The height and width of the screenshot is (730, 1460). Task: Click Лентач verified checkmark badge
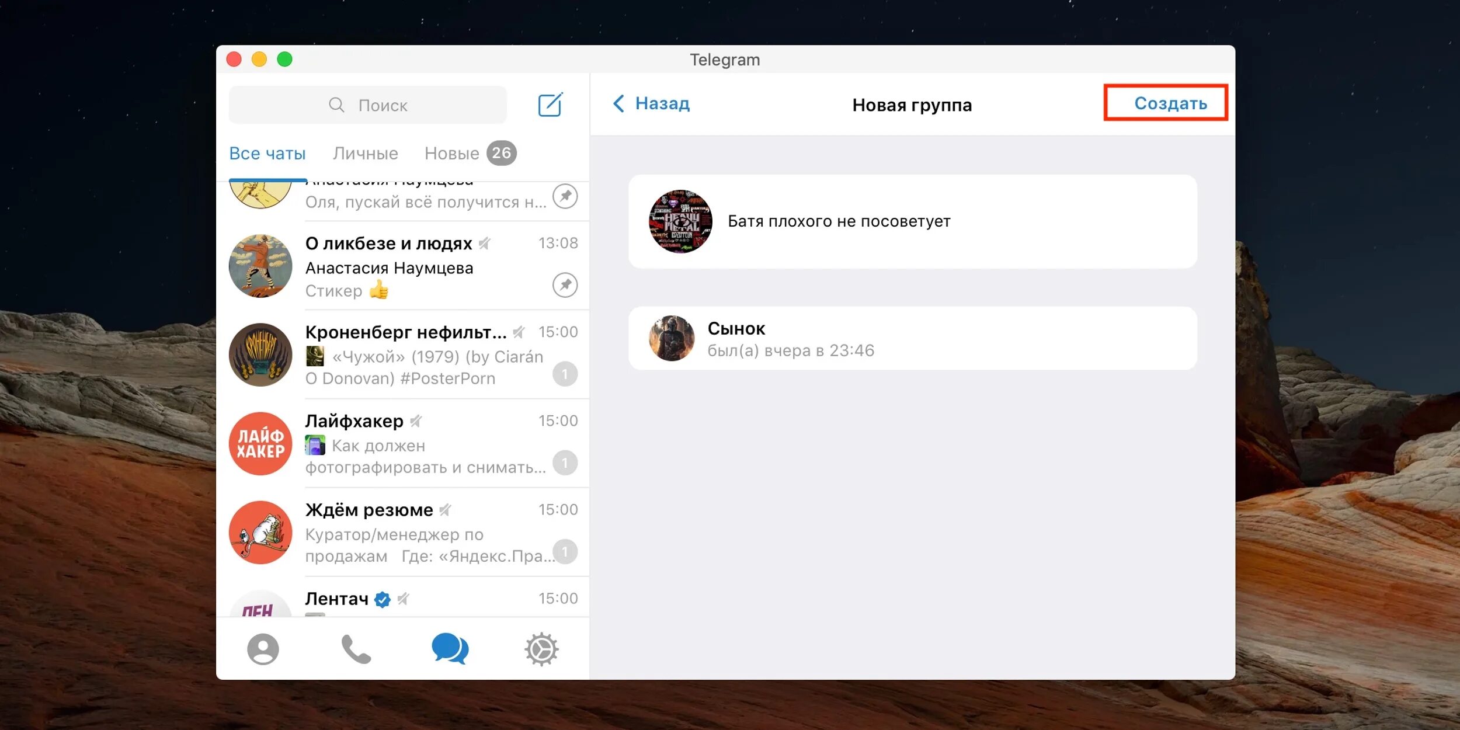point(382,599)
